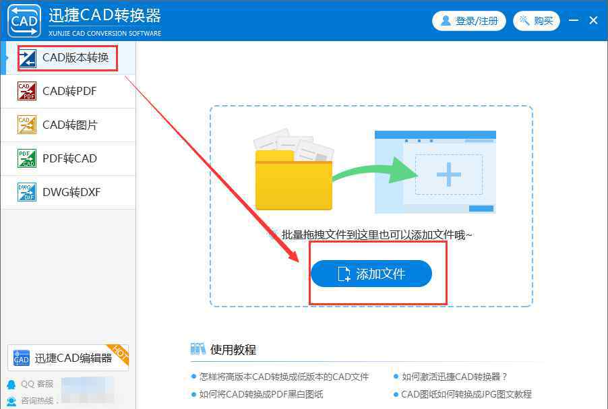The height and width of the screenshot is (409, 608).
Task: Go to the PDF转CAD tab
Action: coord(68,159)
